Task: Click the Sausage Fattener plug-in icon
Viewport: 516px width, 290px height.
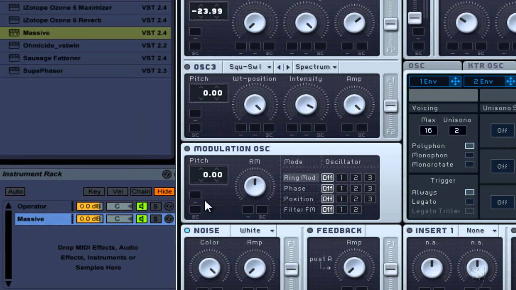Action: (14, 58)
